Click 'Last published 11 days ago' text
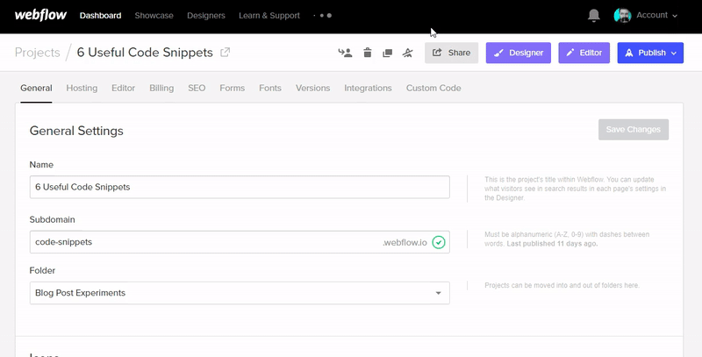Image resolution: width=702 pixels, height=357 pixels. [552, 244]
